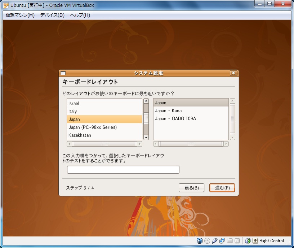Click the virtualization (V) status icon
Image resolution: width=294 pixels, height=248 pixels.
[237, 241]
